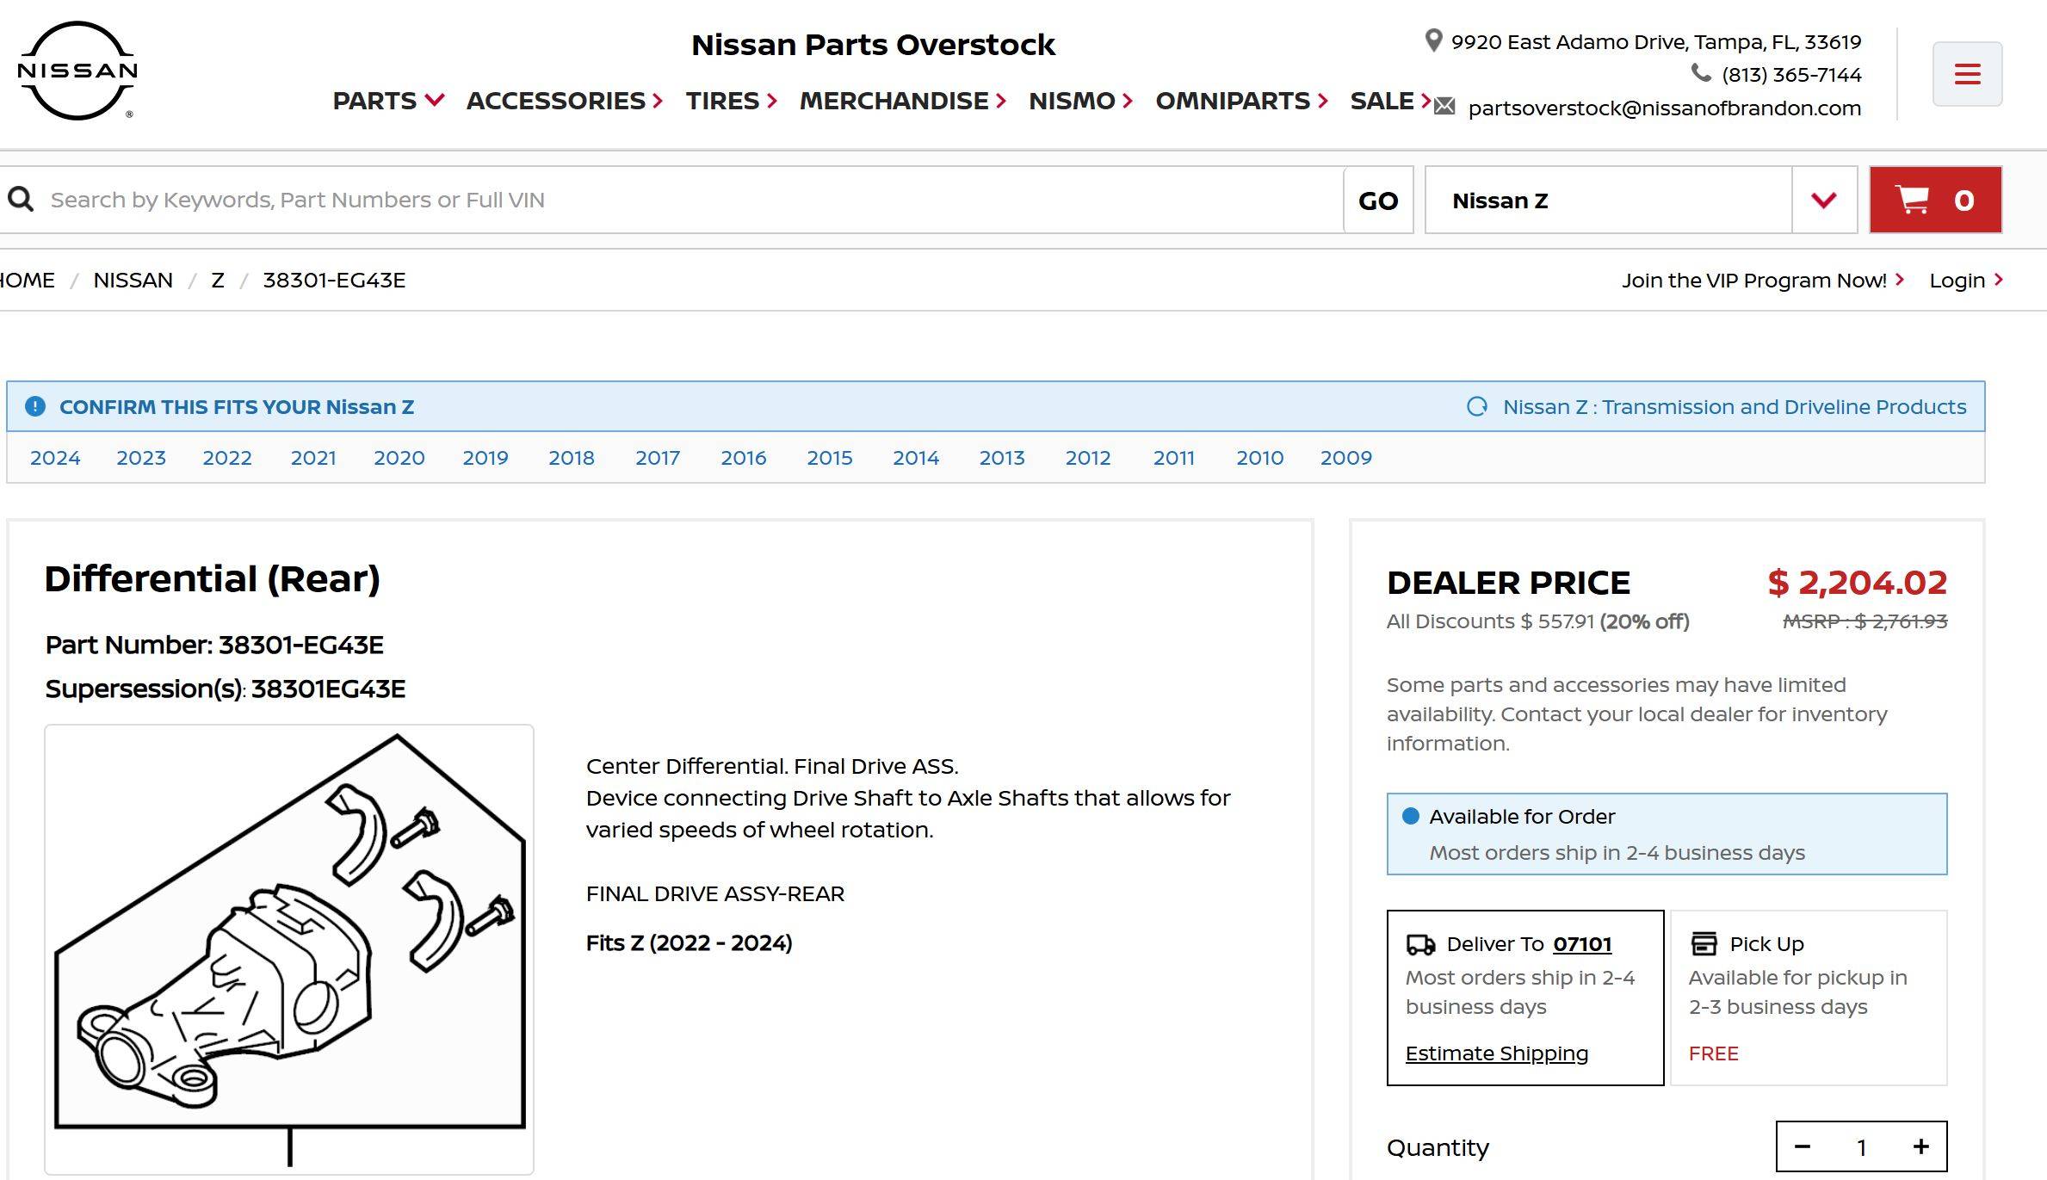Open the NISMO menu

coord(1080,101)
